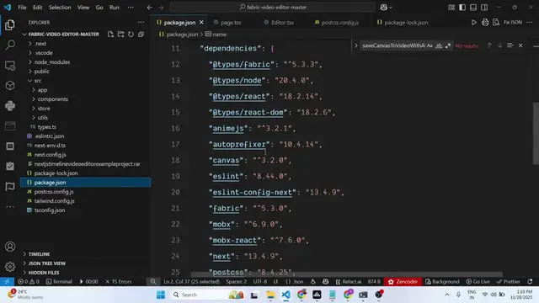The height and width of the screenshot is (303, 539).
Task: Close the package.json tab
Action: 201,23
